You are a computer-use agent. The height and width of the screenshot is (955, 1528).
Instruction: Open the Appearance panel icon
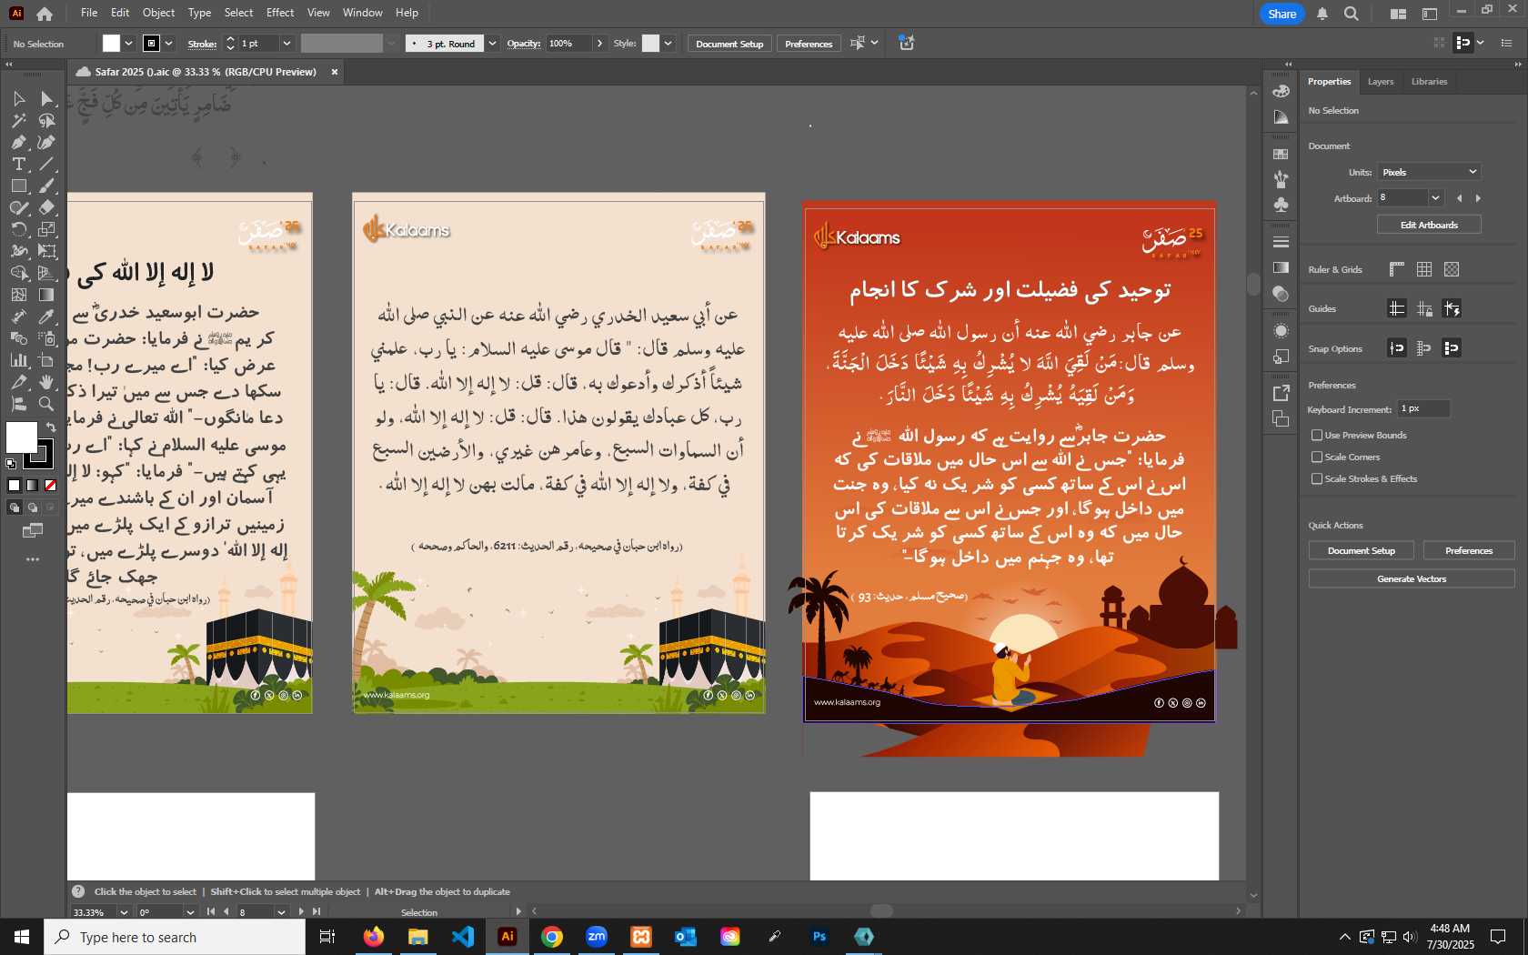[1281, 331]
